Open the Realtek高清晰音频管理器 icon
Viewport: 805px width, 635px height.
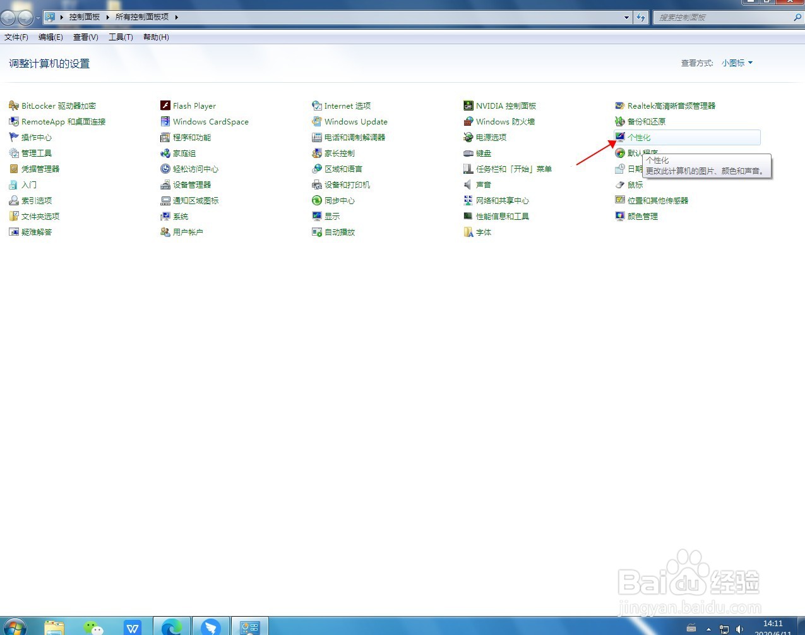tap(620, 106)
